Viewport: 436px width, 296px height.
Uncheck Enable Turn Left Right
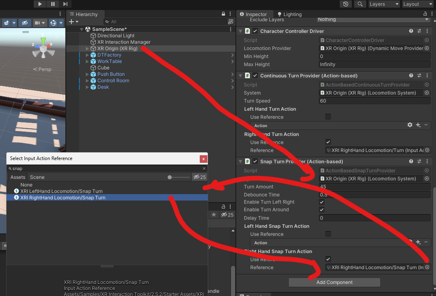click(x=322, y=202)
